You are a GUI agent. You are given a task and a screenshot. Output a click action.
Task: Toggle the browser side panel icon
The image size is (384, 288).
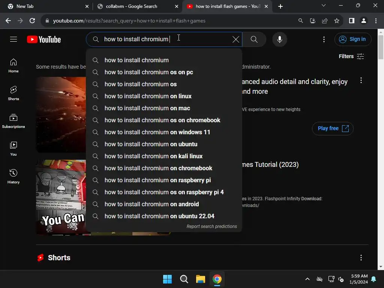click(352, 21)
